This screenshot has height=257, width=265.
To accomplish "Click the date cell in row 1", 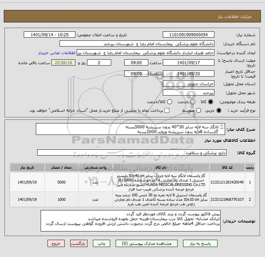I will 27,182.
